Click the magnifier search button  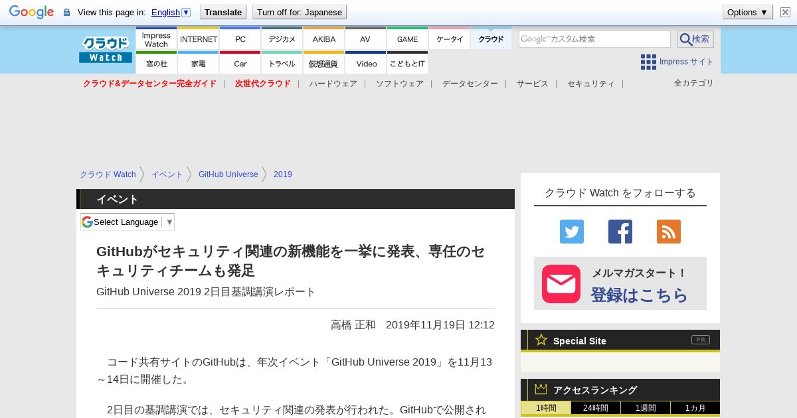(x=695, y=39)
